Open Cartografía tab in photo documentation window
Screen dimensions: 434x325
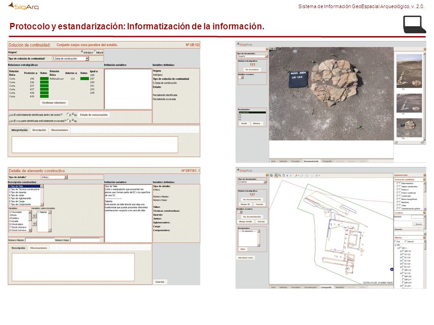[327, 161]
